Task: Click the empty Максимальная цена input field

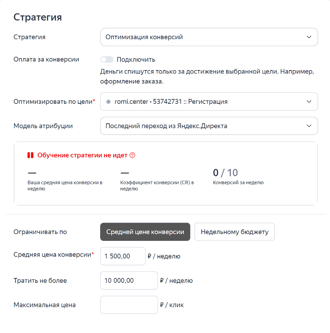Action: 129,305
